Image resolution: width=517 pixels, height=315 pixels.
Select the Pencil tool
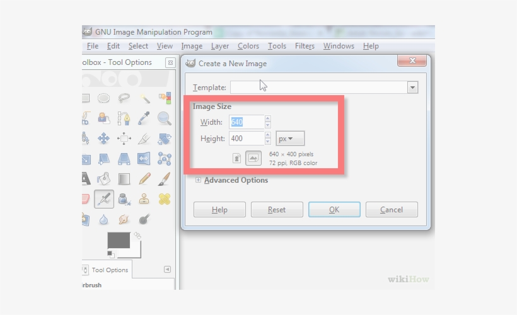(x=144, y=179)
